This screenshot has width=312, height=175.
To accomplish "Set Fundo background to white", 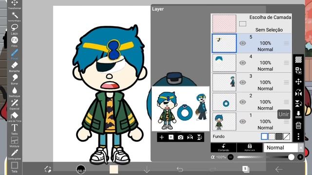I will 264,137.
